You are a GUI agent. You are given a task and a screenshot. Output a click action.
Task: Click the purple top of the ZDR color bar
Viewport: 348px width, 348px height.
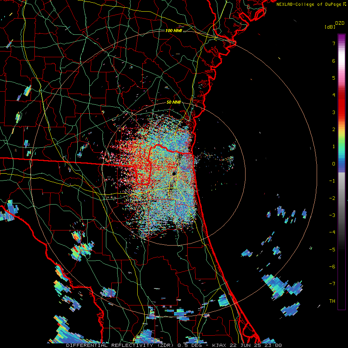(341, 38)
